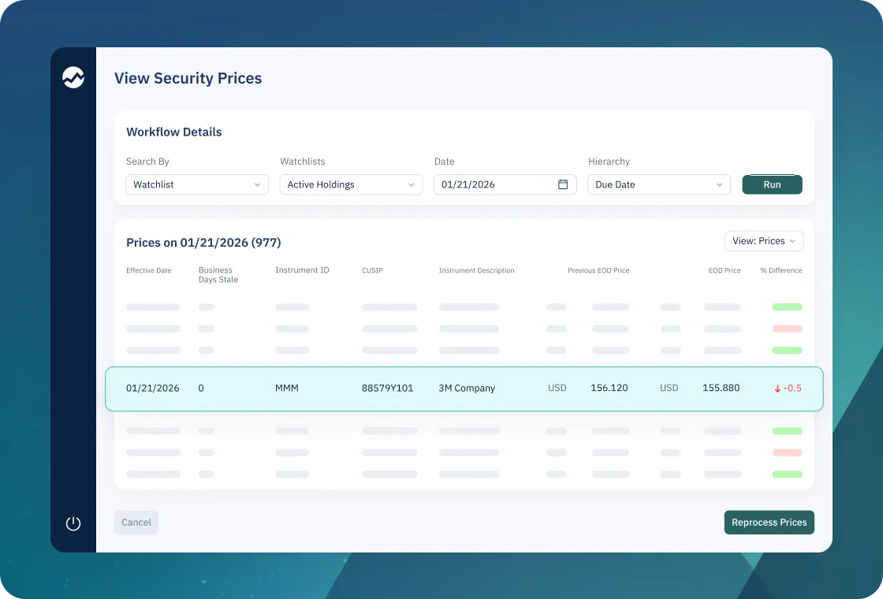Click the CUSIP value 88579Y101
The width and height of the screenshot is (883, 599).
tap(387, 388)
